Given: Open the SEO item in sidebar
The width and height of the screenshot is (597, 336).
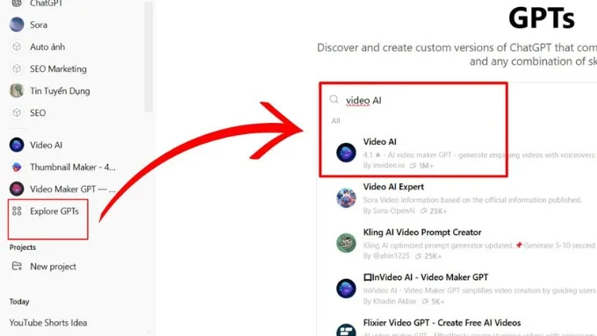Looking at the screenshot, I should click(38, 112).
